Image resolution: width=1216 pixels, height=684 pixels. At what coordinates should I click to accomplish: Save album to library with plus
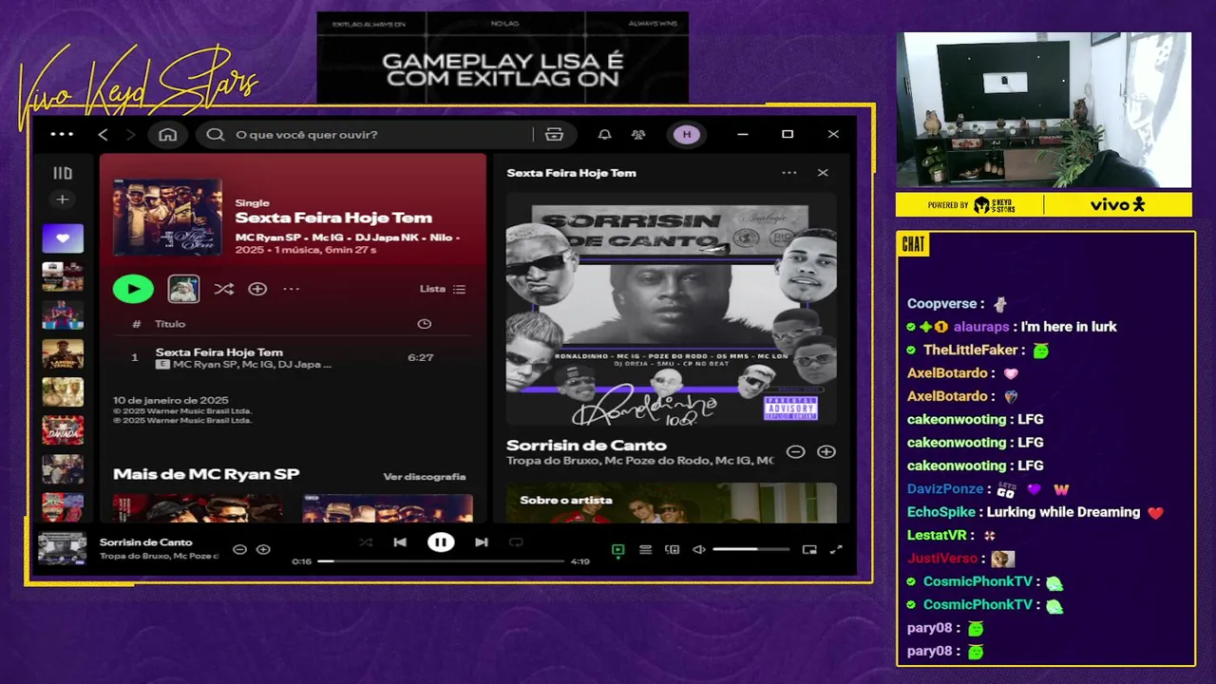257,289
